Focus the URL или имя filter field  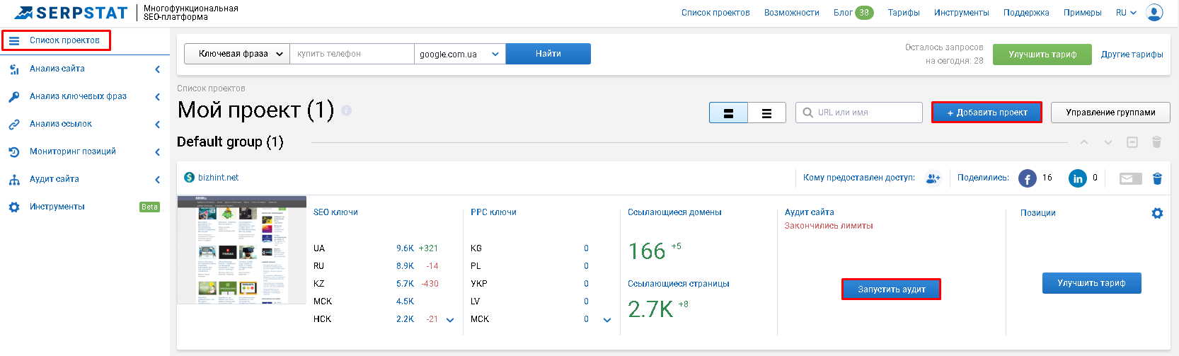pyautogui.click(x=859, y=113)
